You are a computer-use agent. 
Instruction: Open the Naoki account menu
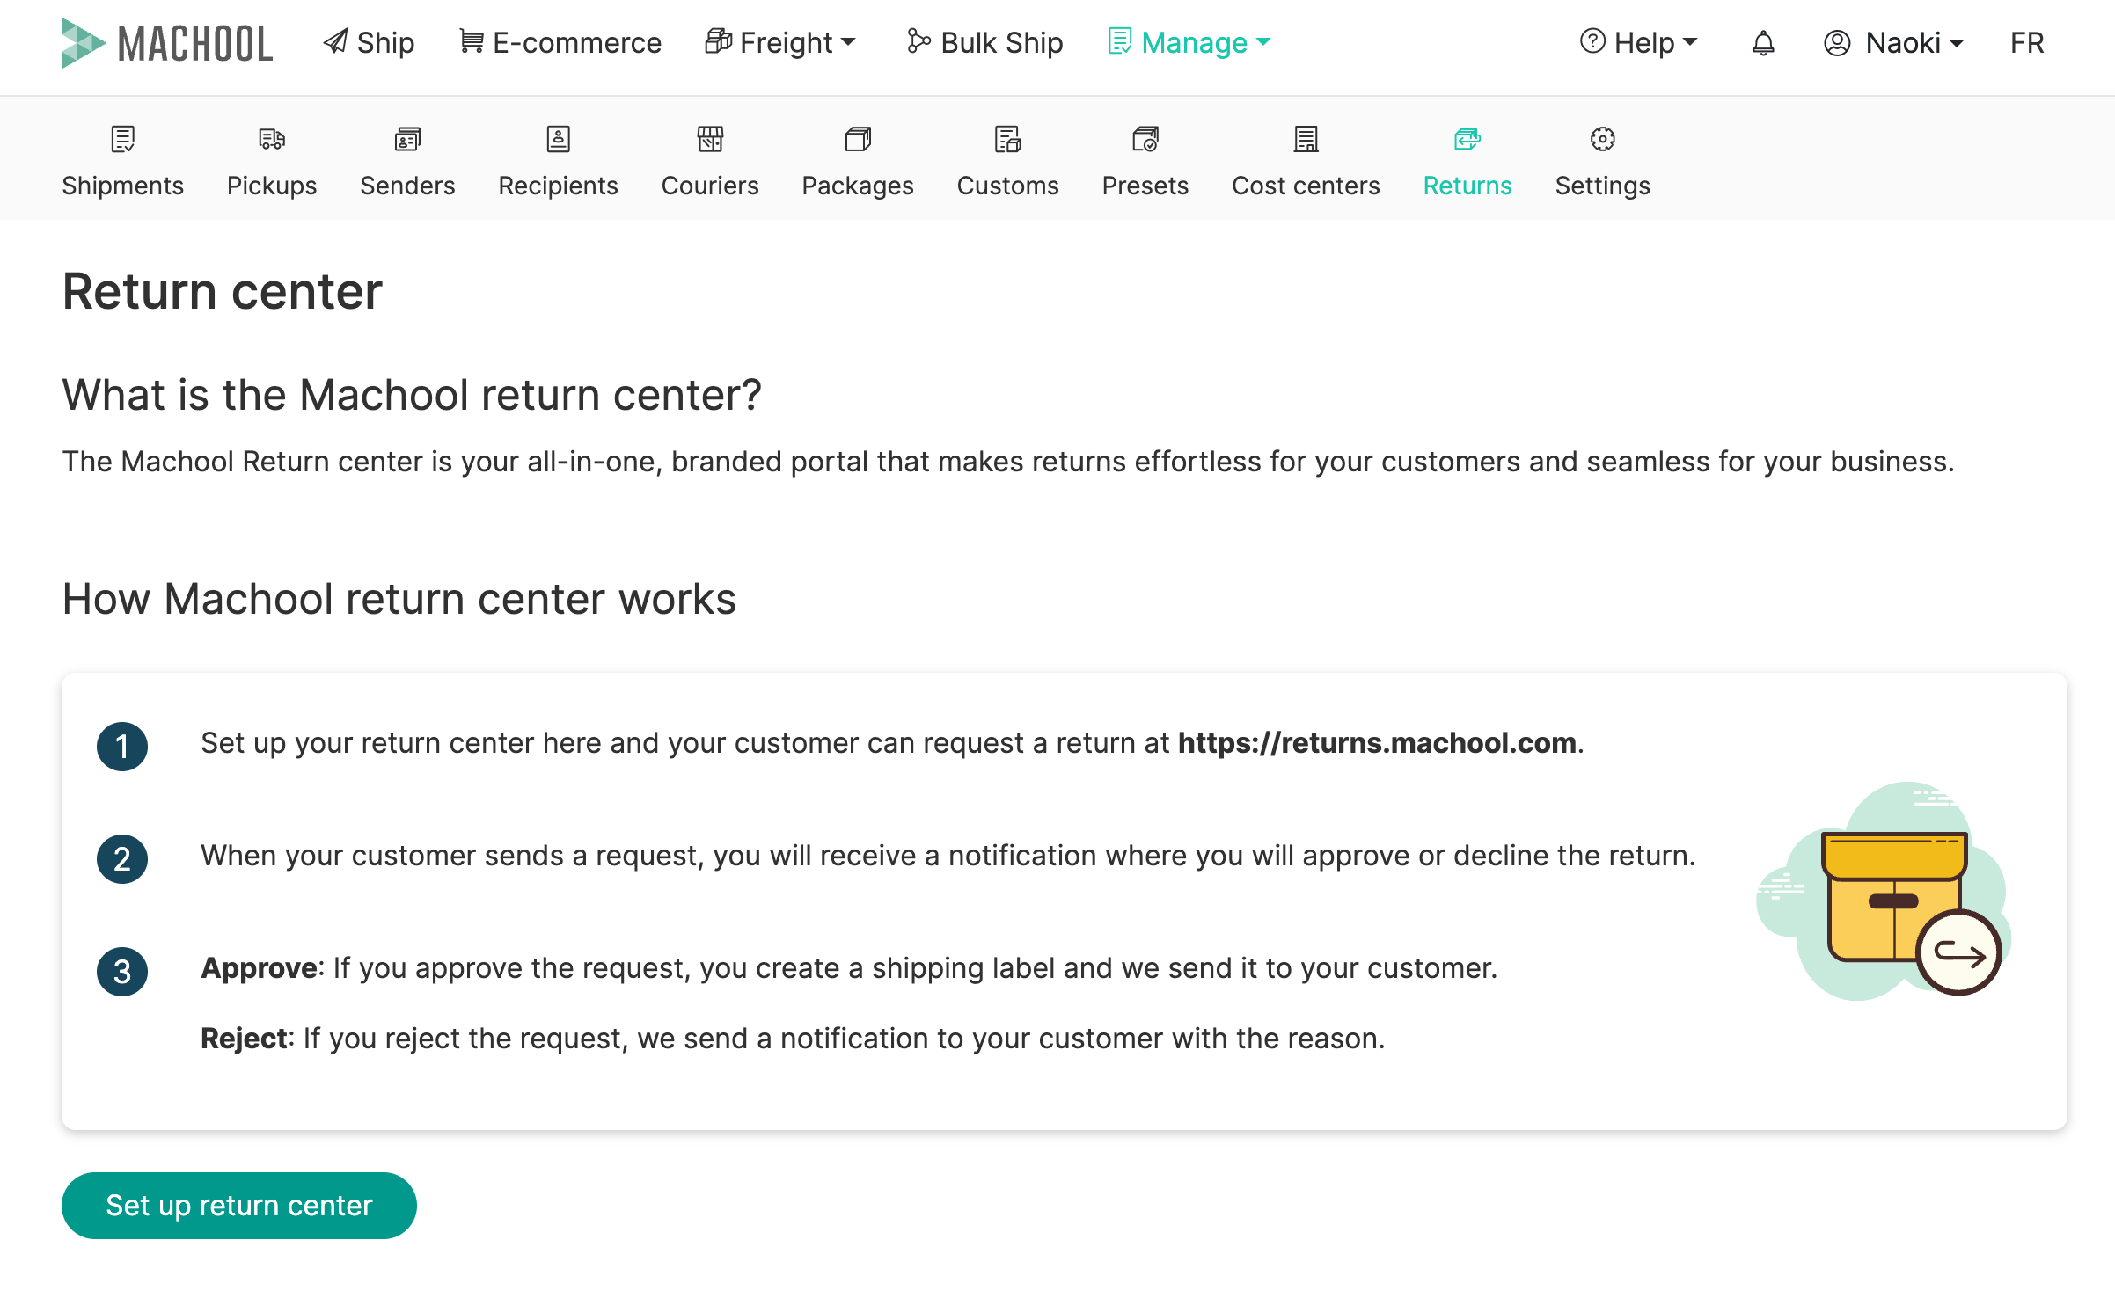tap(1894, 43)
